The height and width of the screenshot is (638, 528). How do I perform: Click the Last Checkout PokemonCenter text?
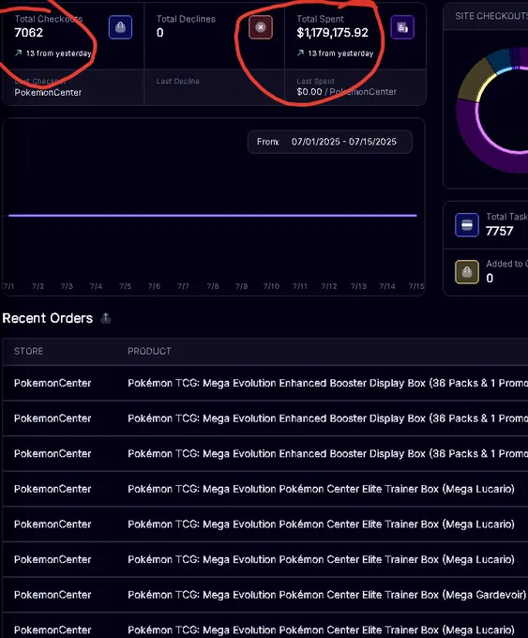pos(48,92)
